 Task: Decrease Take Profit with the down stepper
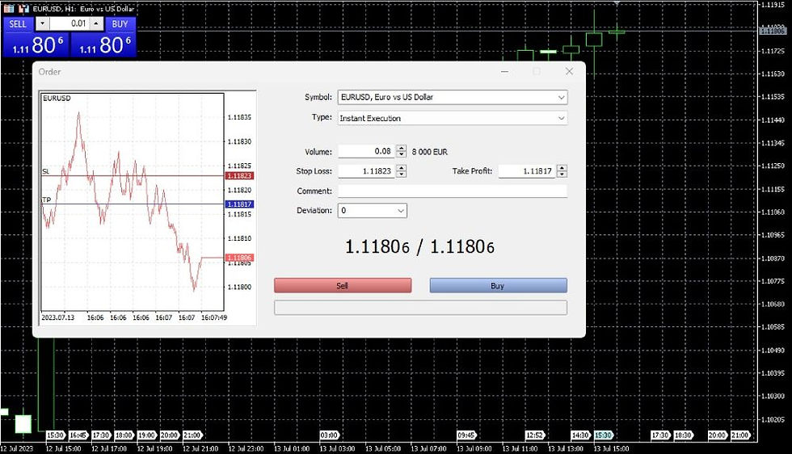click(x=562, y=174)
